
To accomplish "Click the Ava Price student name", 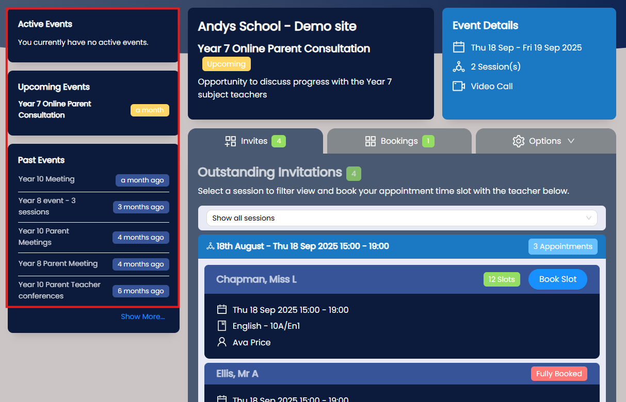I will (251, 343).
